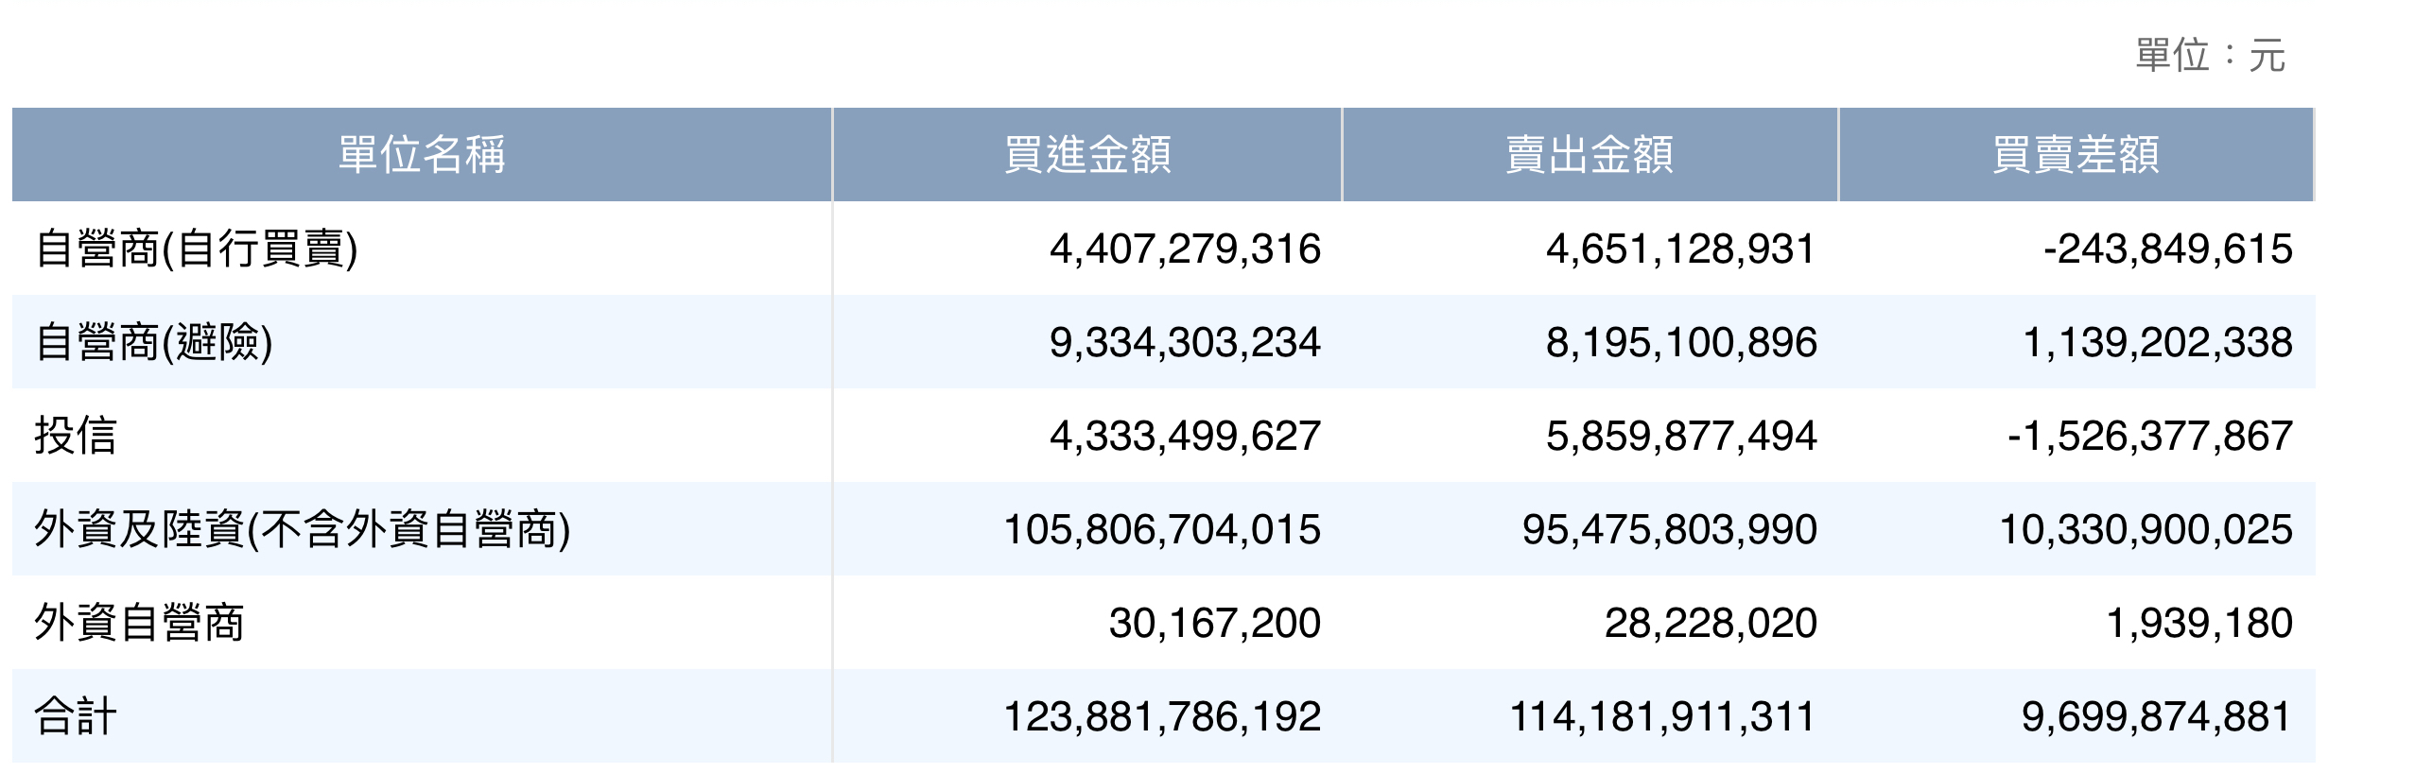Select the 自營商(避險) row label
Screen dimensions: 2415x773
[154, 342]
